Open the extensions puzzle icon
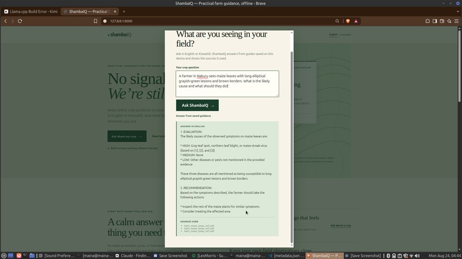The image size is (462, 259). [x=428, y=21]
